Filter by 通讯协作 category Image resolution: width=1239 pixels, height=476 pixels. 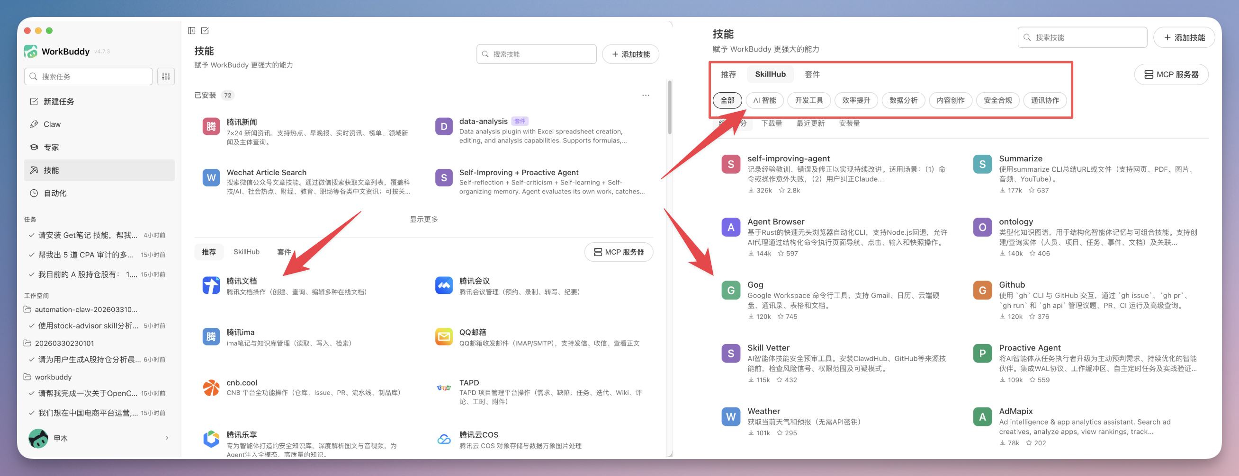[x=1044, y=100]
